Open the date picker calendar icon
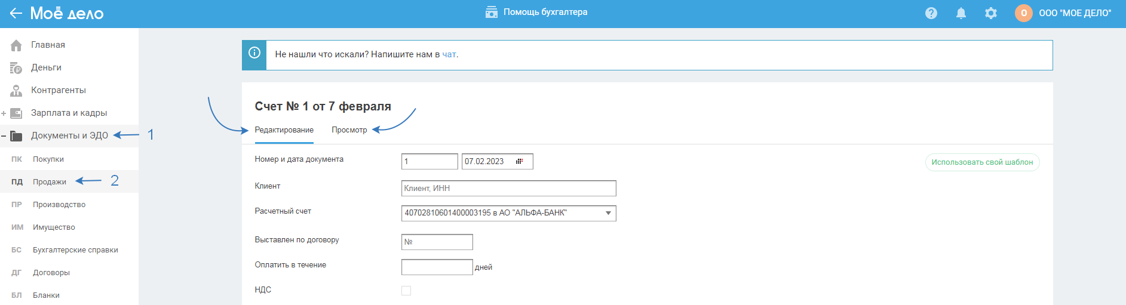1126x305 pixels. (519, 162)
